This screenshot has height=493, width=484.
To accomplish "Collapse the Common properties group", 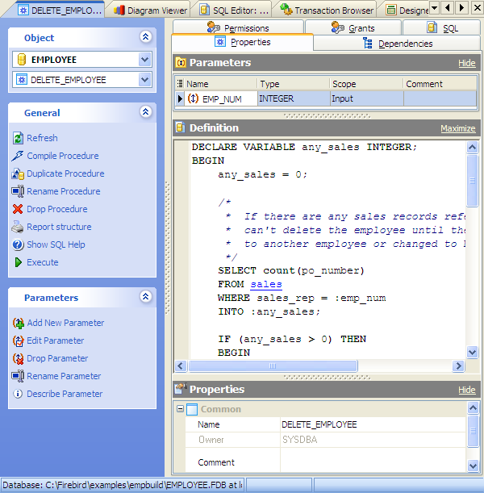I will (180, 409).
